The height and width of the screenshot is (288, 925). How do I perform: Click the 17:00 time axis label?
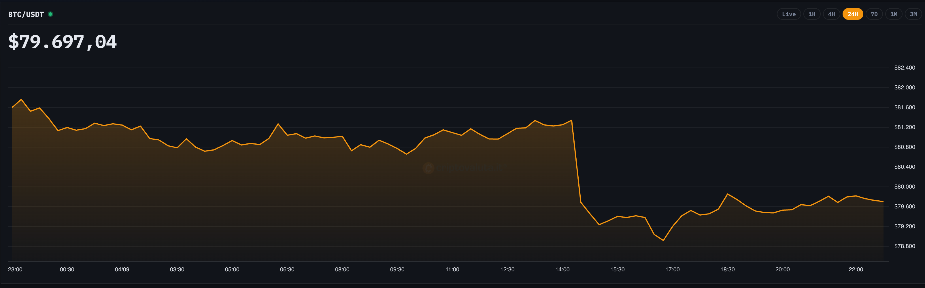pos(672,269)
